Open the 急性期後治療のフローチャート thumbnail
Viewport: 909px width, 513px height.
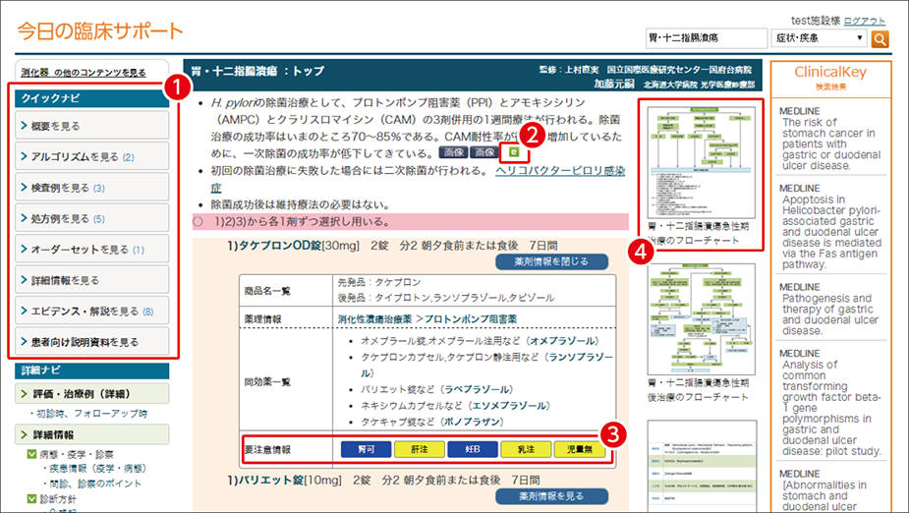pyautogui.click(x=702, y=318)
